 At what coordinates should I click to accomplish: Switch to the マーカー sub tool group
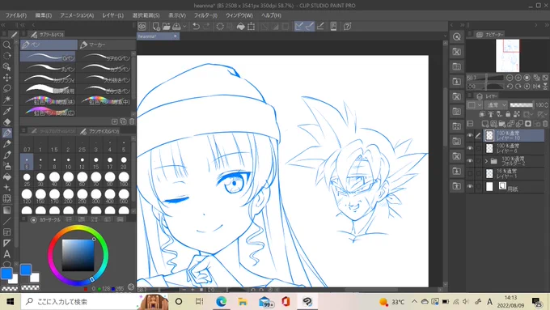(x=107, y=45)
